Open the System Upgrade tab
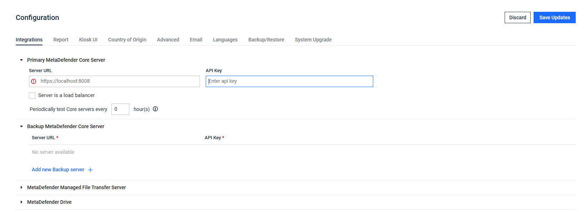This screenshot has height=212, width=585. click(x=313, y=40)
